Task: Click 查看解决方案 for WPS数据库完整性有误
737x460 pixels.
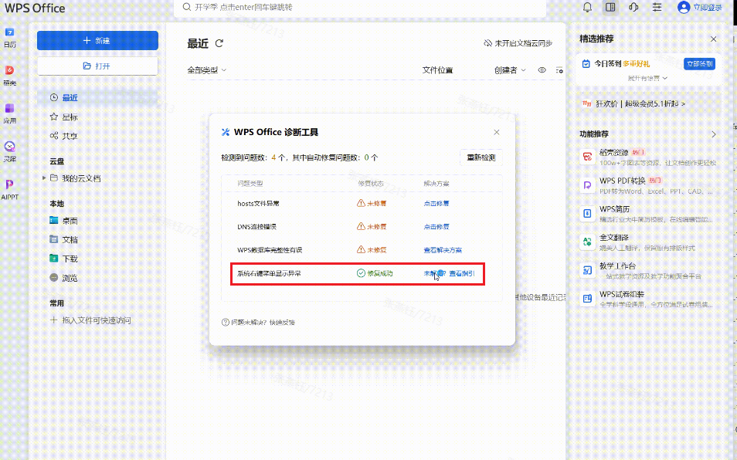Action: click(x=443, y=250)
